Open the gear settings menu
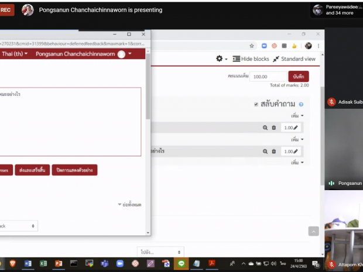The width and height of the screenshot is (363, 272). (221, 58)
